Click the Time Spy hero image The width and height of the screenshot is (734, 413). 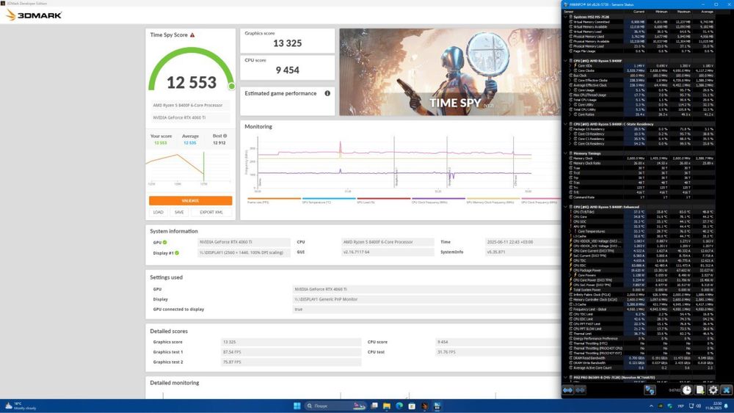click(x=450, y=72)
